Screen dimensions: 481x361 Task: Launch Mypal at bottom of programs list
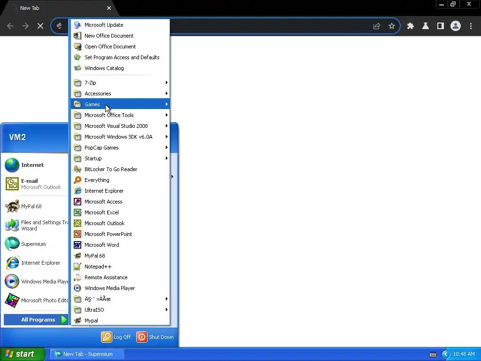pos(120,321)
